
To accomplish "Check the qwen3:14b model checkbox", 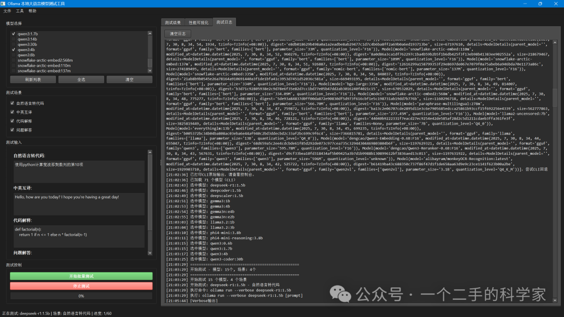I will (x=14, y=39).
